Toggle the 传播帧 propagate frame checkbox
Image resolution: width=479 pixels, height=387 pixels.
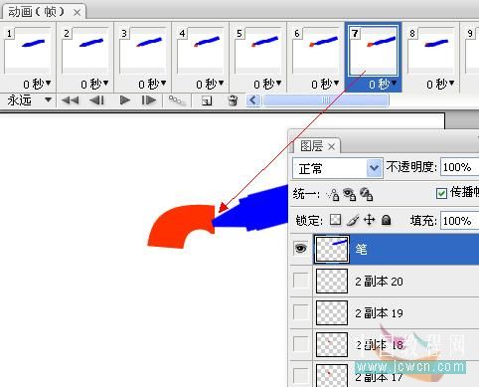pyautogui.click(x=441, y=193)
